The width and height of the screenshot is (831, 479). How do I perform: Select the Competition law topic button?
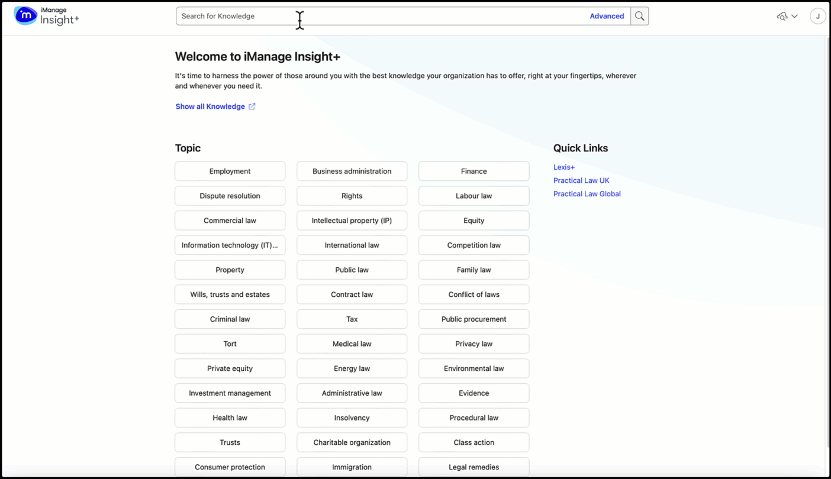pyautogui.click(x=474, y=245)
